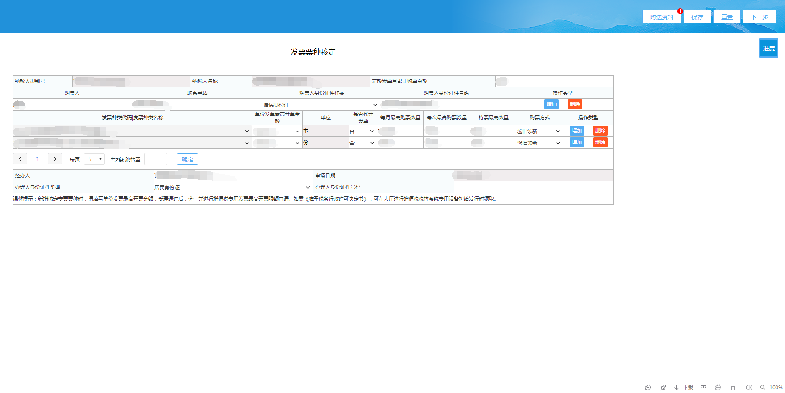Click the zoom magnifier icon in status bar
This screenshot has width=785, height=393.
tap(762, 388)
